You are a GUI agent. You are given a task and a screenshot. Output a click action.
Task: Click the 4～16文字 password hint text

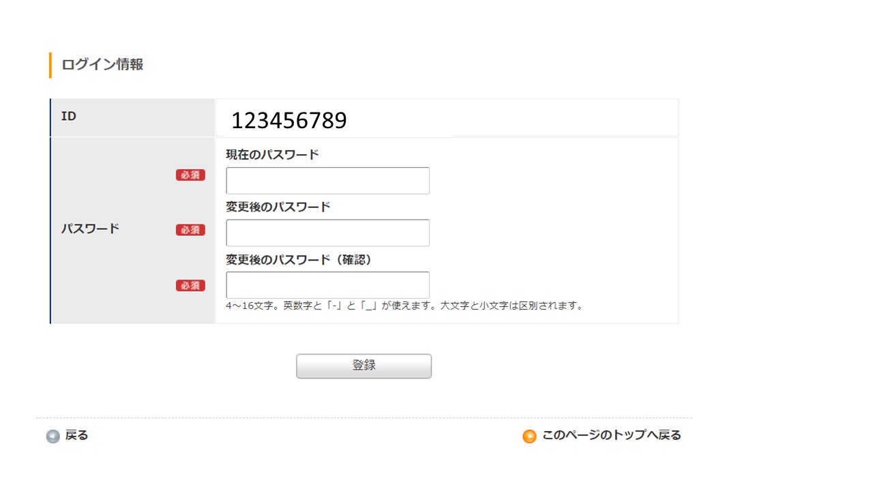(405, 306)
